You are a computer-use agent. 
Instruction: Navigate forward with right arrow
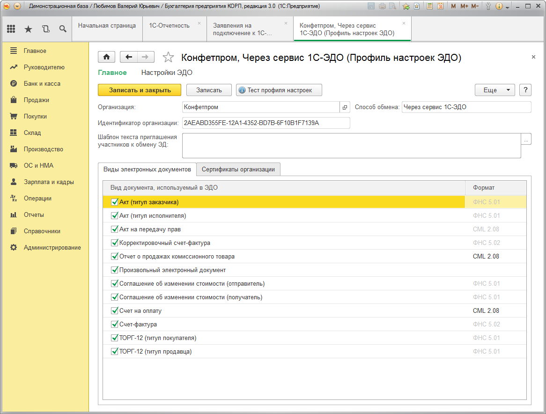(145, 57)
